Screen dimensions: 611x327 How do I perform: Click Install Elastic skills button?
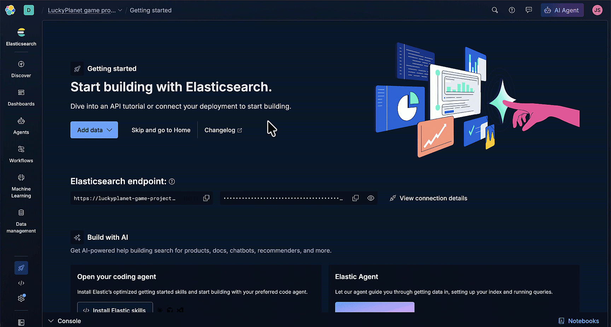(115, 307)
